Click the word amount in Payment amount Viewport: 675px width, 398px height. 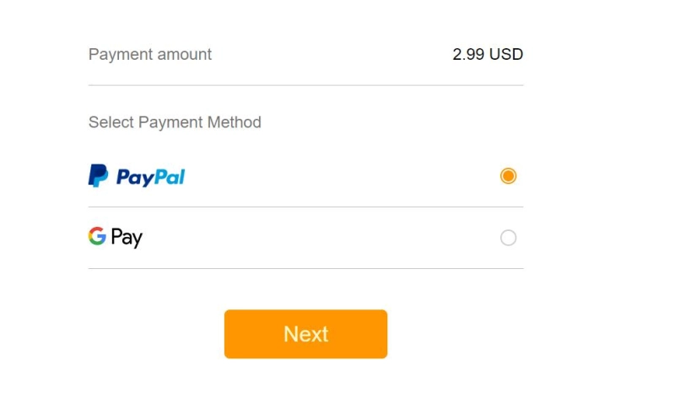(x=184, y=55)
